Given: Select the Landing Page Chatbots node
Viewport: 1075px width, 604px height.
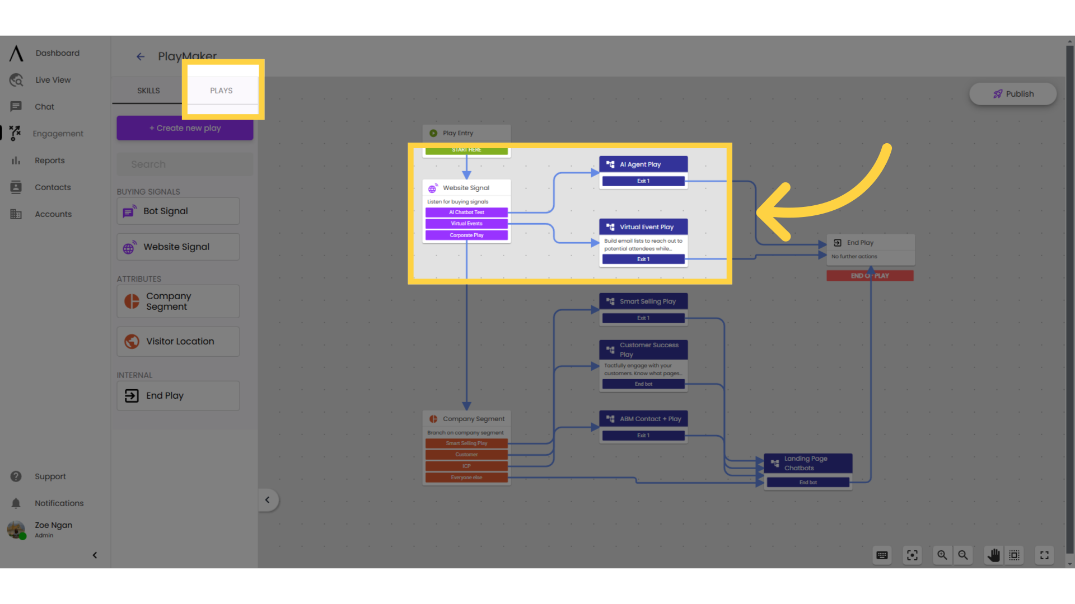Looking at the screenshot, I should coord(808,464).
